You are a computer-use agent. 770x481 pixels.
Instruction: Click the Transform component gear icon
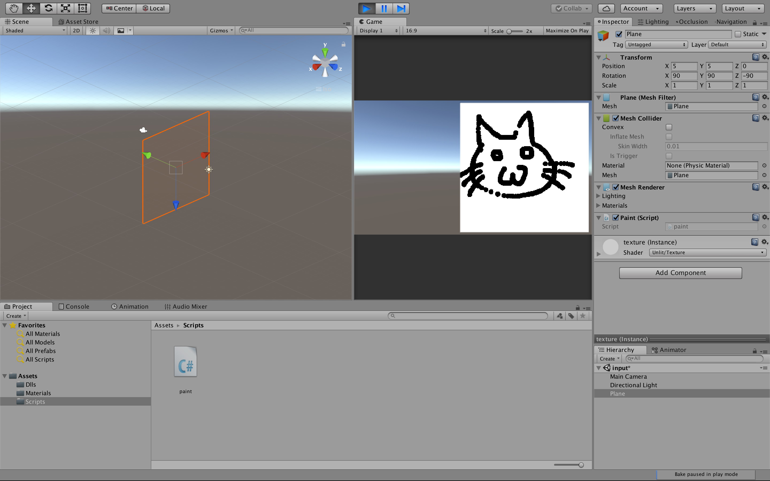coord(765,57)
